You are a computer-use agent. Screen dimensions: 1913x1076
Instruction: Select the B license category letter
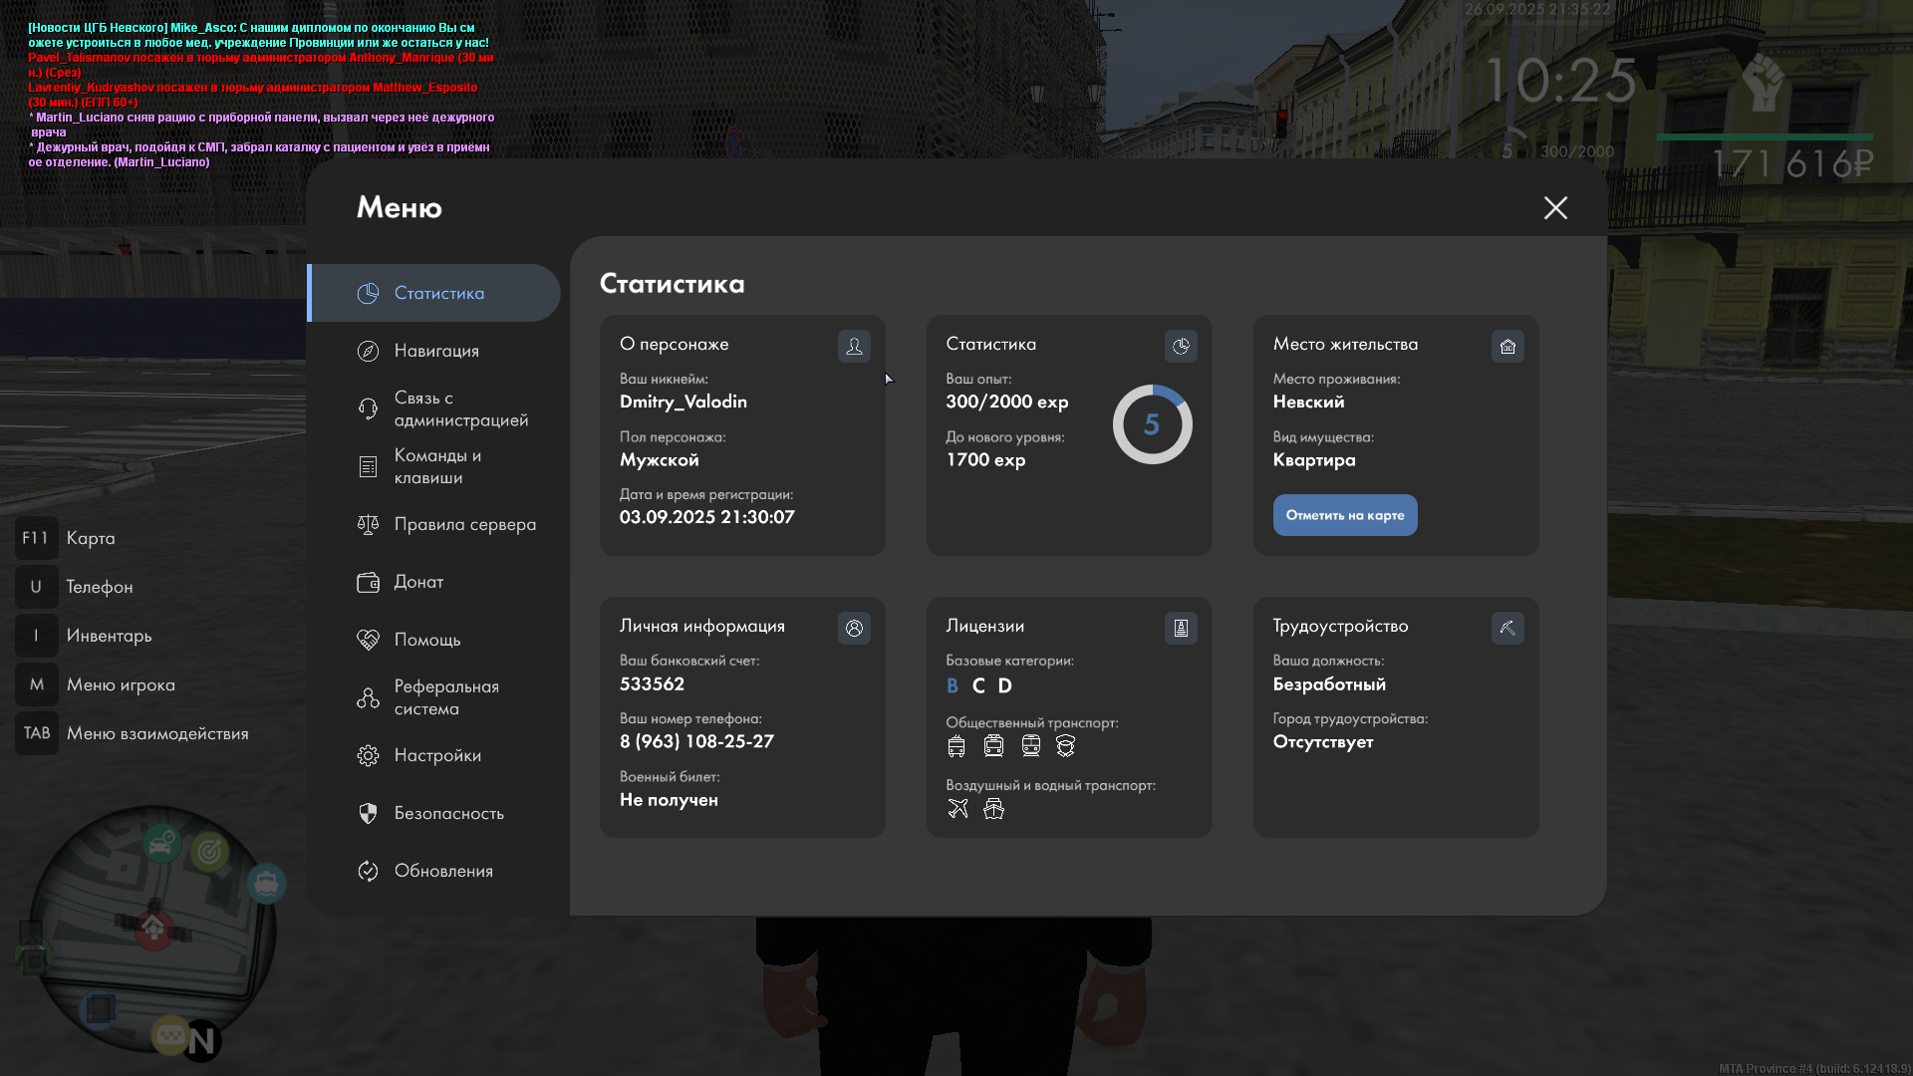952,685
